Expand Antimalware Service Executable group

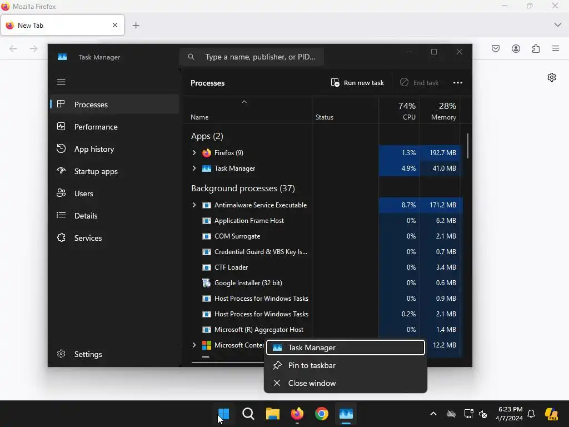click(194, 205)
